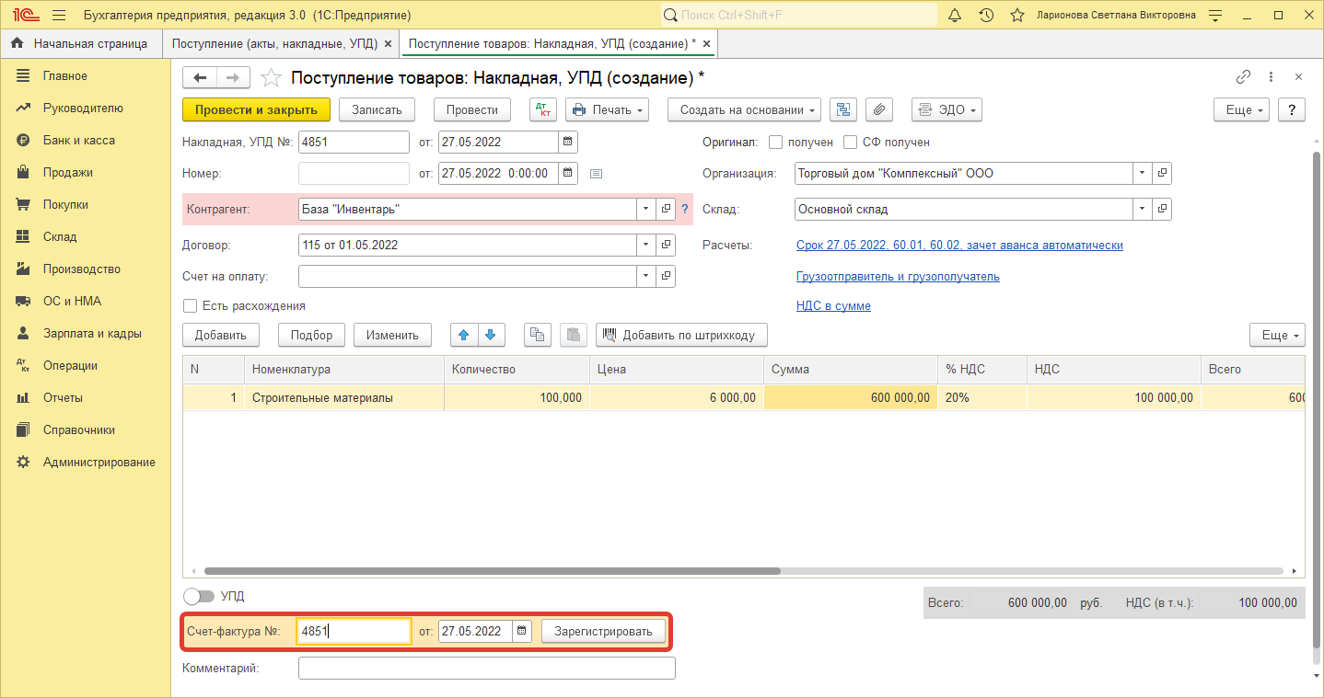Select Строительные материалы cell
Screen dimensions: 1324x698
click(344, 398)
